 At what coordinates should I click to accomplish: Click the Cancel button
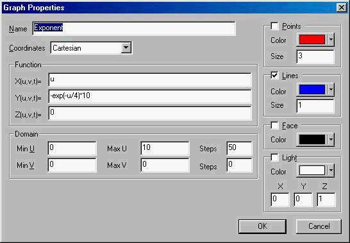[x=319, y=226]
